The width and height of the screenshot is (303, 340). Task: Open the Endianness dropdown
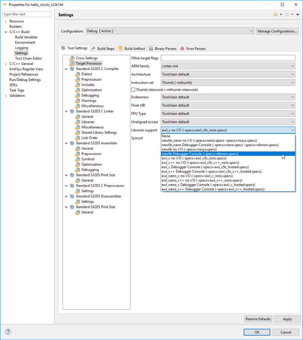(x=228, y=97)
